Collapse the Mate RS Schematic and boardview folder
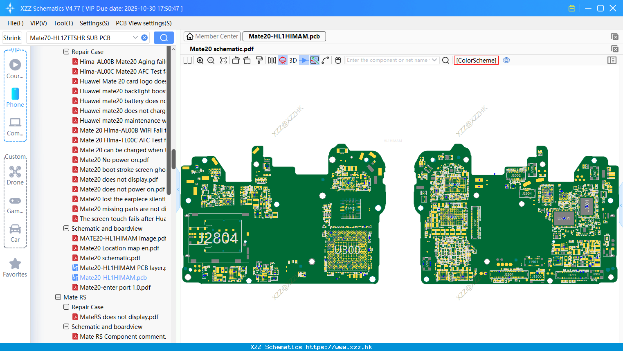623x351 pixels. (x=66, y=327)
